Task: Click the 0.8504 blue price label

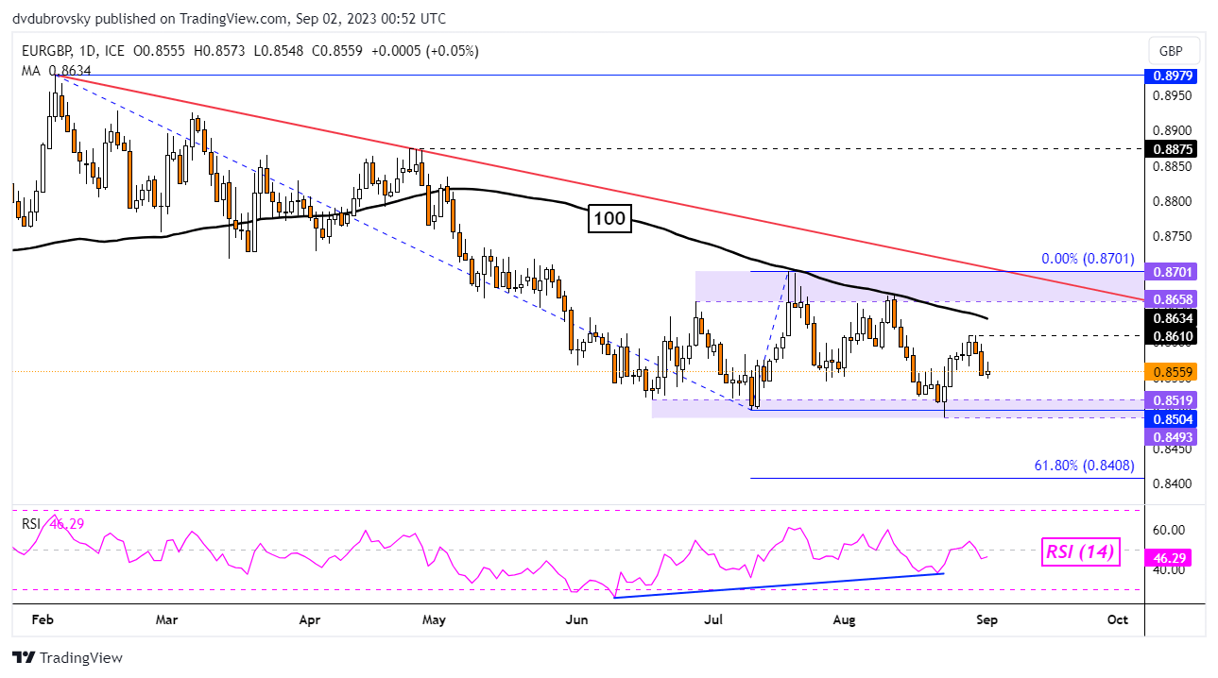Action: tap(1171, 417)
